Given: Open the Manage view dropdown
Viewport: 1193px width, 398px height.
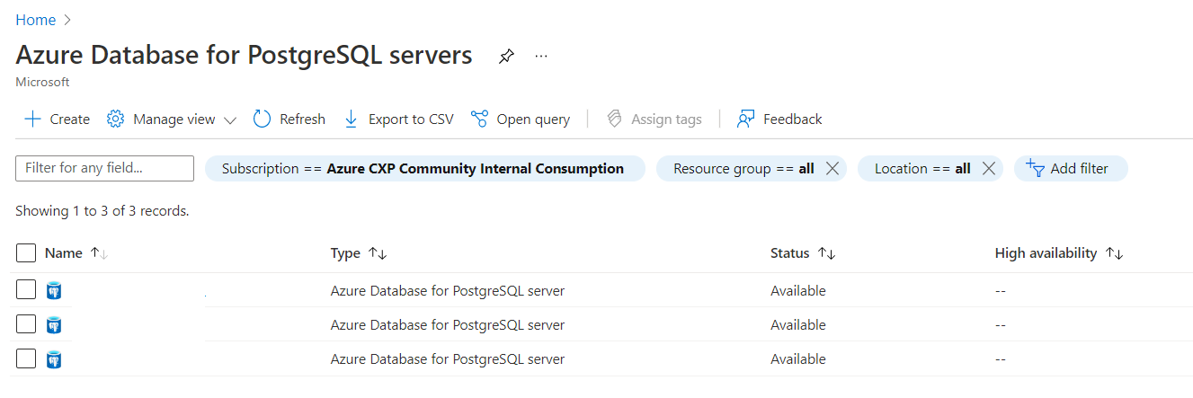Looking at the screenshot, I should tap(171, 119).
